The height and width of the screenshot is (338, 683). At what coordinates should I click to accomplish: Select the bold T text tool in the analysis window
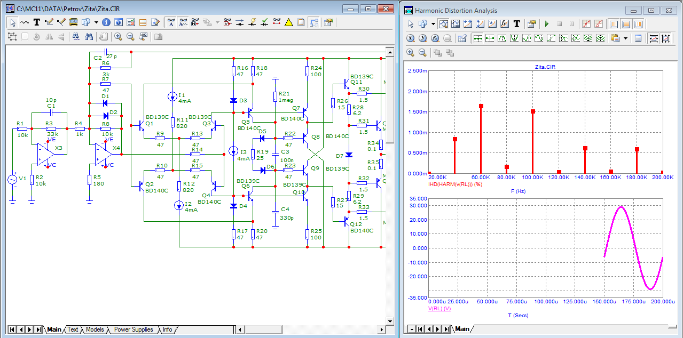point(516,24)
